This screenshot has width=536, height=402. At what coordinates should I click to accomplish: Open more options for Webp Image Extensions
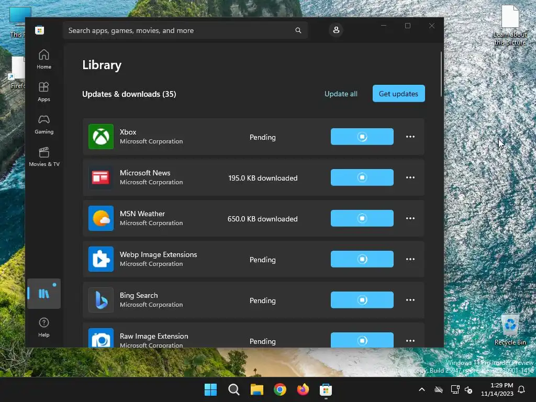pyautogui.click(x=410, y=259)
